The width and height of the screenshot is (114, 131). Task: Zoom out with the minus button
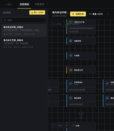[x=53, y=125]
